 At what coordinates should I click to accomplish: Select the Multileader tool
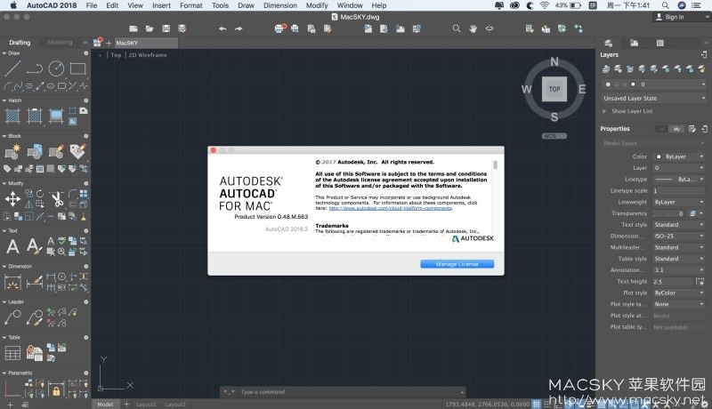tap(12, 317)
